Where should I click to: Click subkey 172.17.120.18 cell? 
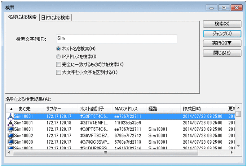coord(59,123)
